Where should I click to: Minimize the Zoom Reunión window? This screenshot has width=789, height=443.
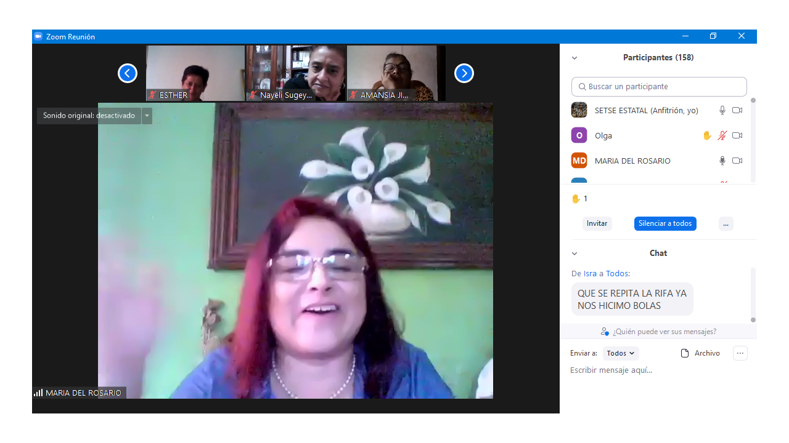tap(685, 36)
